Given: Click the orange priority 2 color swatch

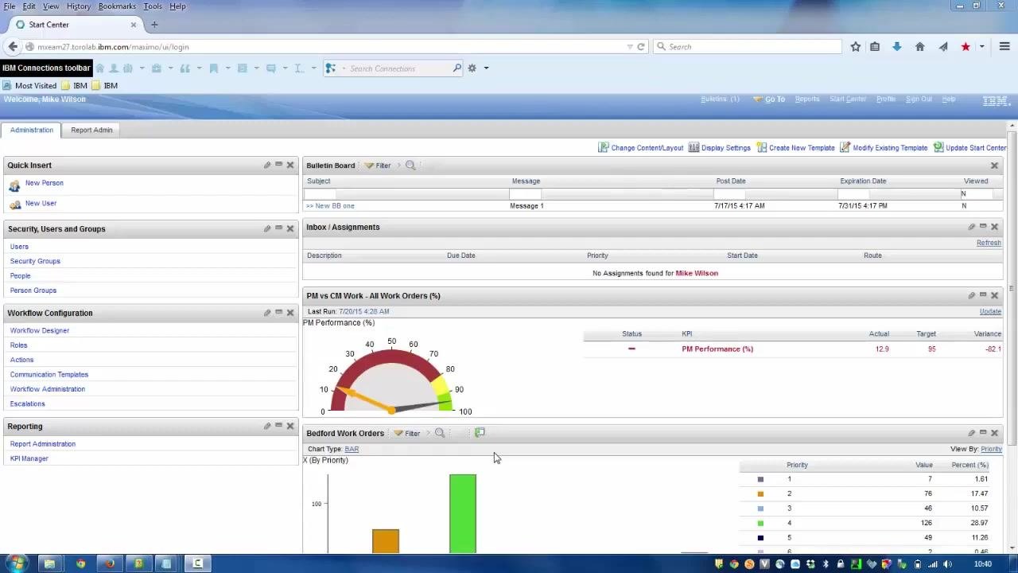Looking at the screenshot, I should (x=760, y=494).
